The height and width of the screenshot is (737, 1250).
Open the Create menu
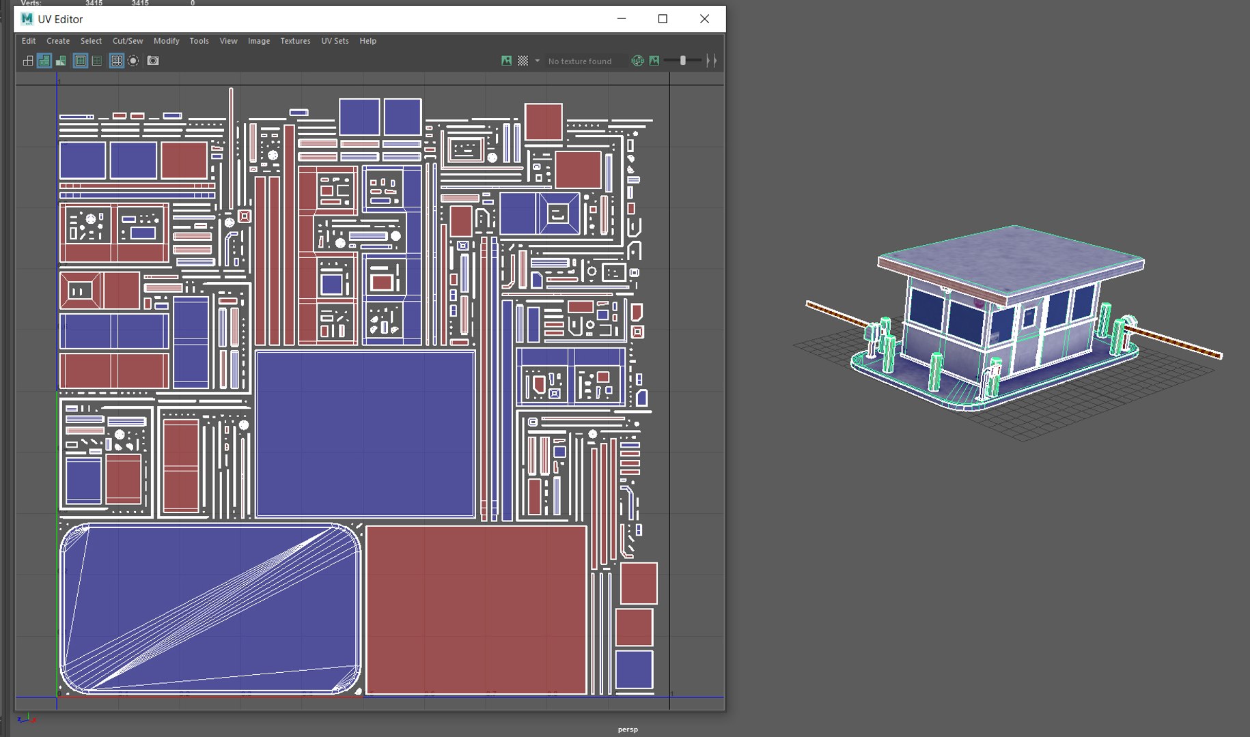pos(58,41)
